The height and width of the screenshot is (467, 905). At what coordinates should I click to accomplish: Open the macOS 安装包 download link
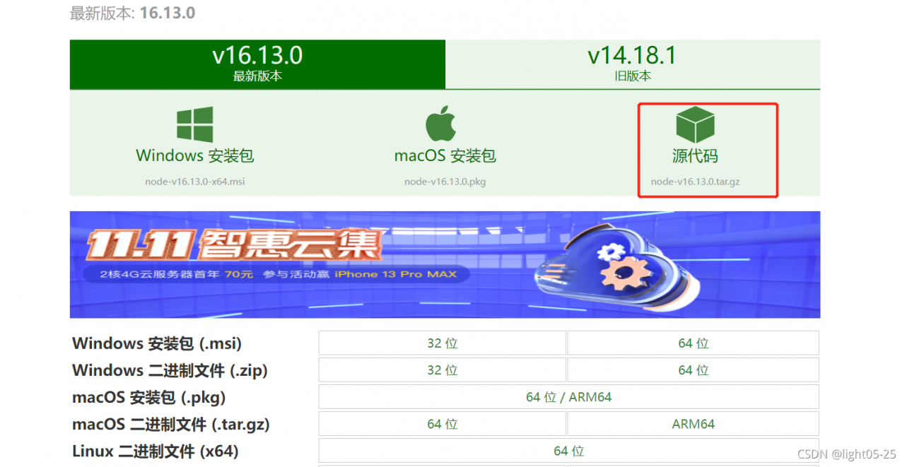click(445, 155)
